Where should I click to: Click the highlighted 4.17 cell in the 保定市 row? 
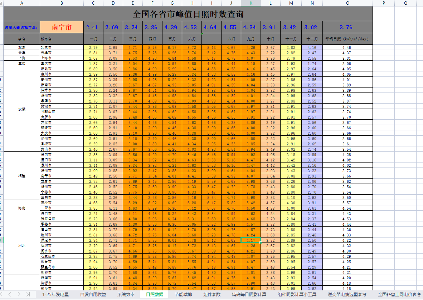(251, 240)
